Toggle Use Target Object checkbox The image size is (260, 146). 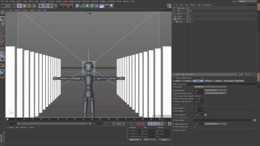point(195,117)
